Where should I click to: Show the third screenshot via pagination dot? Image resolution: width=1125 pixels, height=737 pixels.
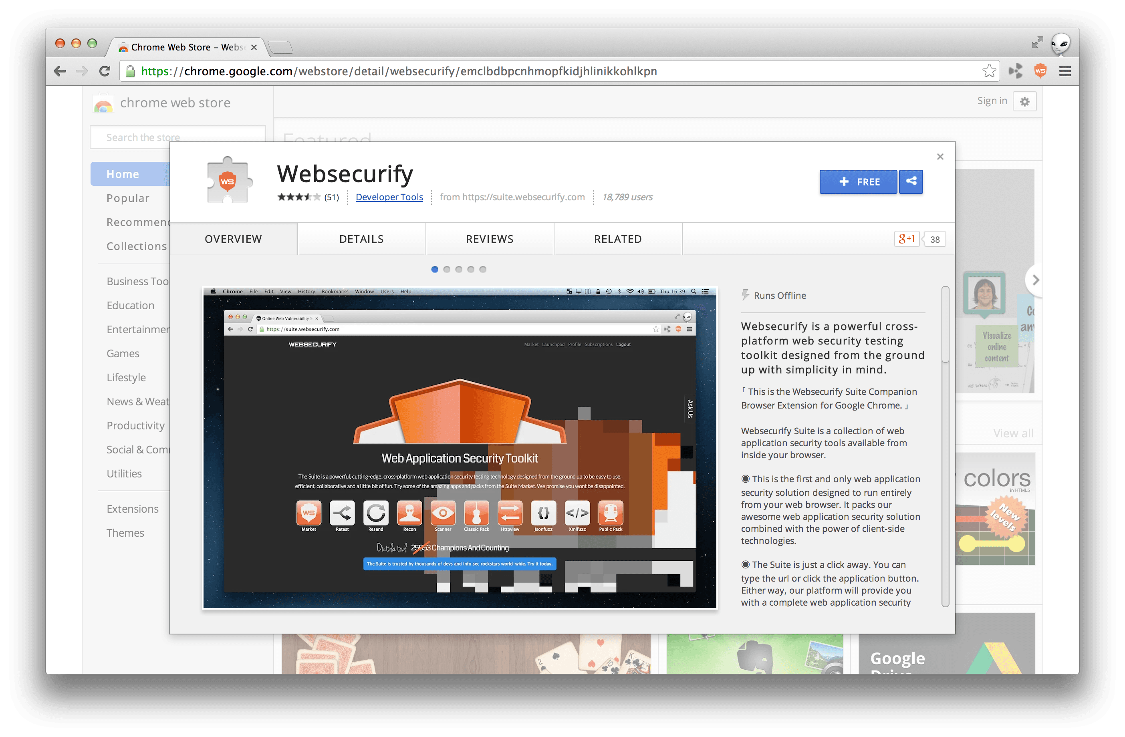(x=458, y=269)
